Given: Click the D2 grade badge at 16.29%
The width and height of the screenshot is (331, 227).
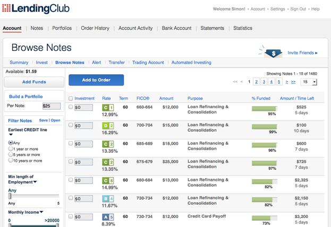Looking at the screenshot, I should coord(108,126).
